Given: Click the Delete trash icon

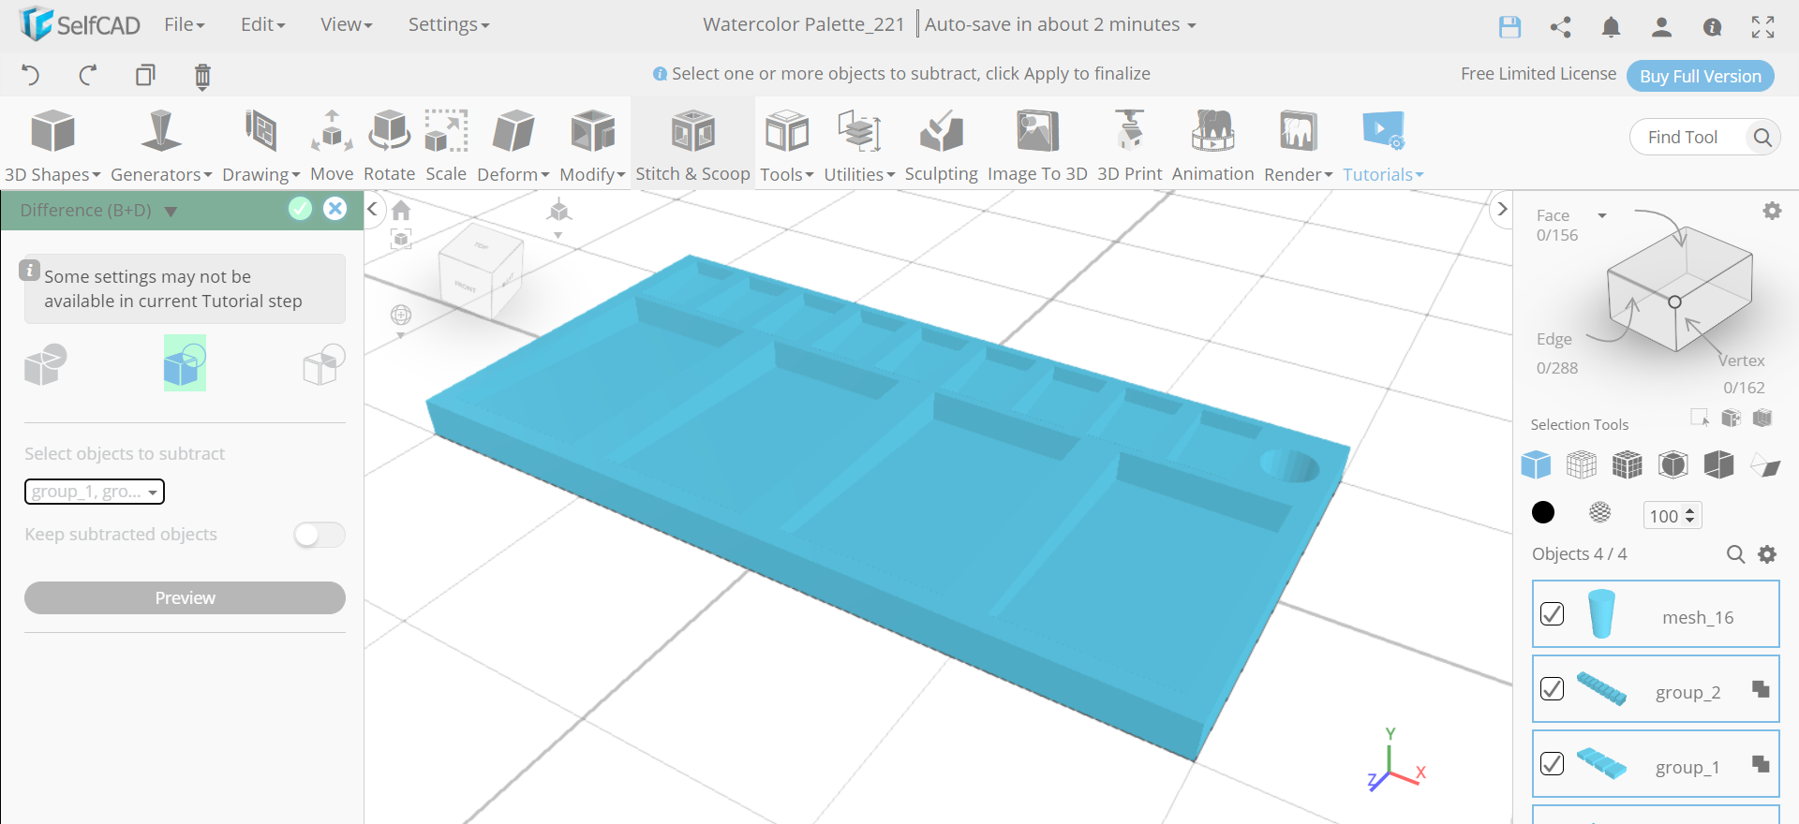Looking at the screenshot, I should 202,76.
